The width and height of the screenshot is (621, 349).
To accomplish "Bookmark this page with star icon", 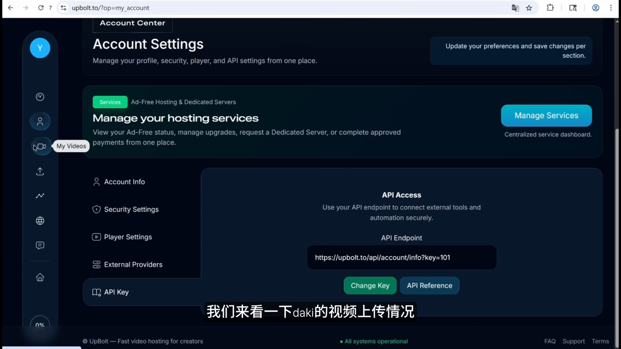I will pyautogui.click(x=529, y=8).
